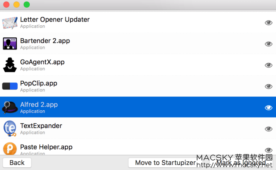Click the Letter Opener Updater envelope icon
Viewport: 276px width, 170px height.
[x=10, y=23]
